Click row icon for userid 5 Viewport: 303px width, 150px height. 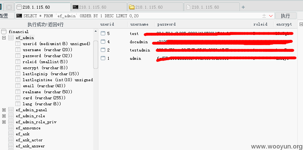coord(103,33)
